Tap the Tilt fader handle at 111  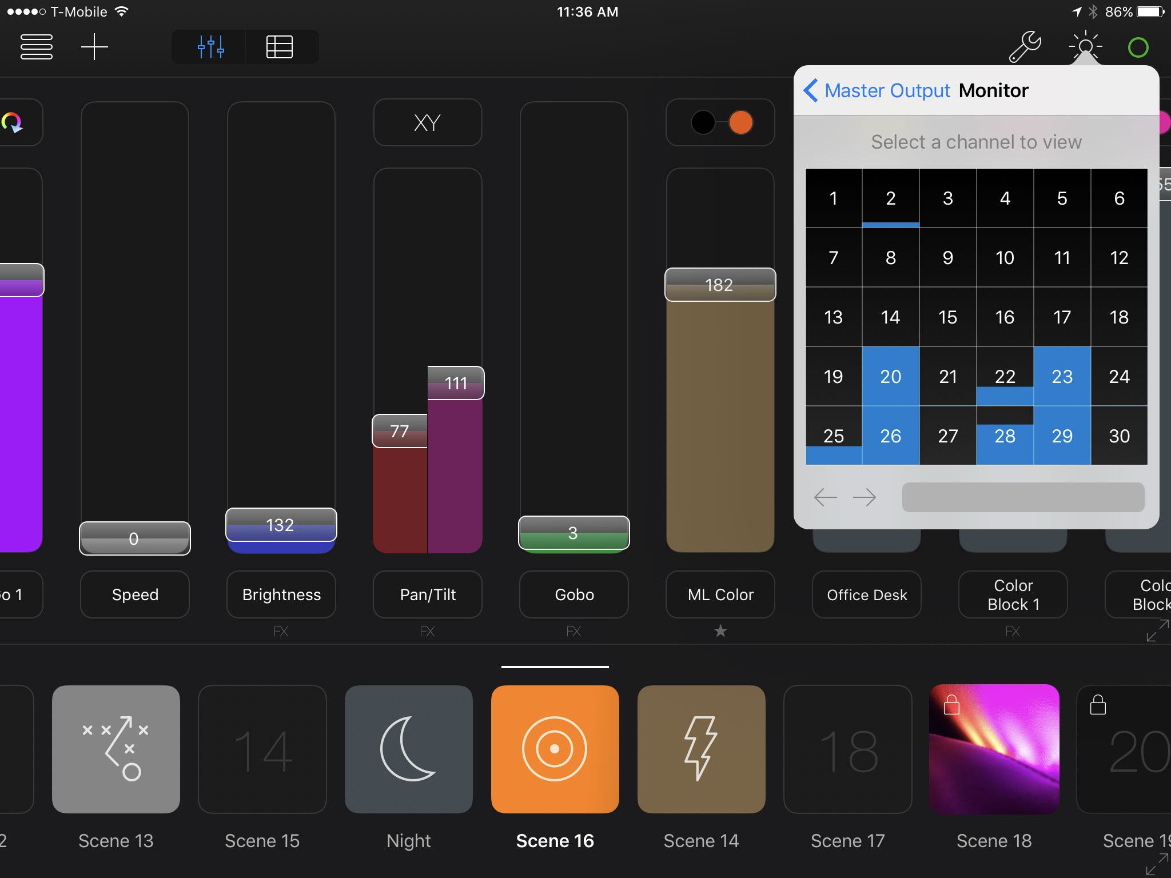tap(456, 383)
